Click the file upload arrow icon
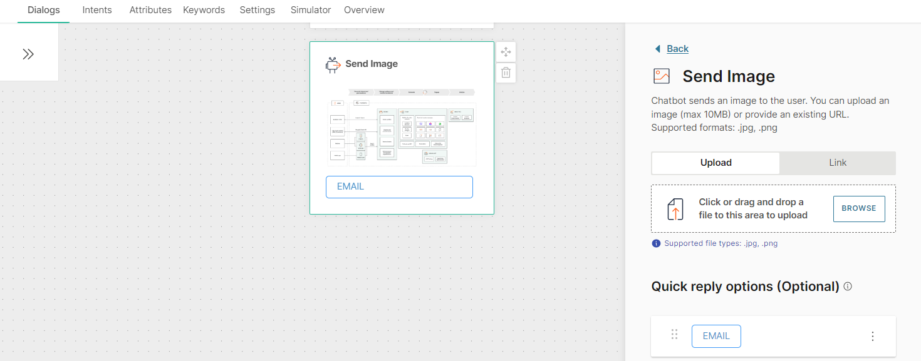 pyautogui.click(x=675, y=209)
